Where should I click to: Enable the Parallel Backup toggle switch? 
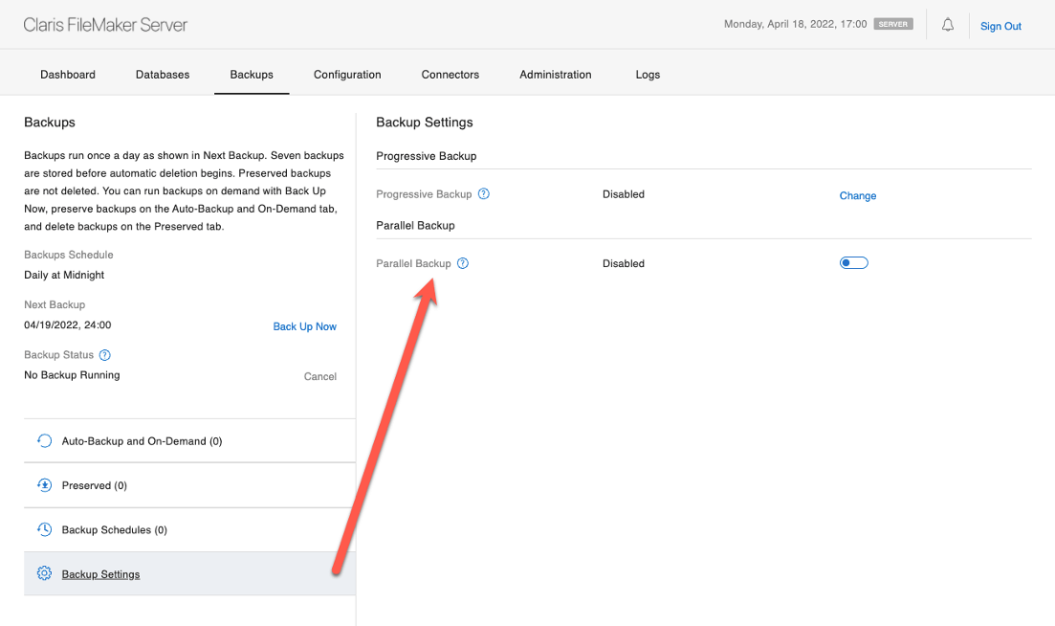coord(853,262)
